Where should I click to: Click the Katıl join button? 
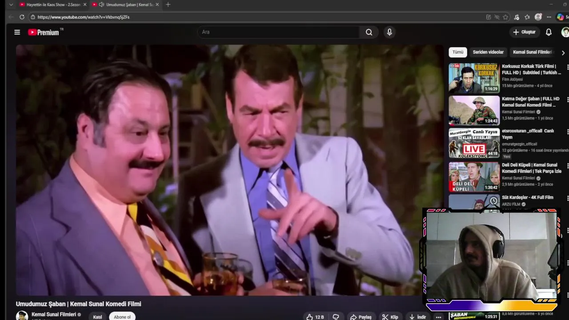tap(97, 317)
